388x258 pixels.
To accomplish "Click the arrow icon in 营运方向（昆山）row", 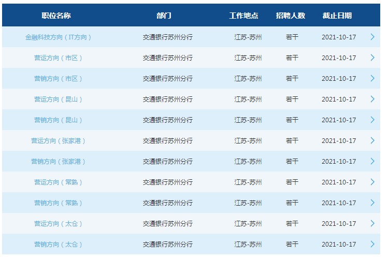I will 372,99.
